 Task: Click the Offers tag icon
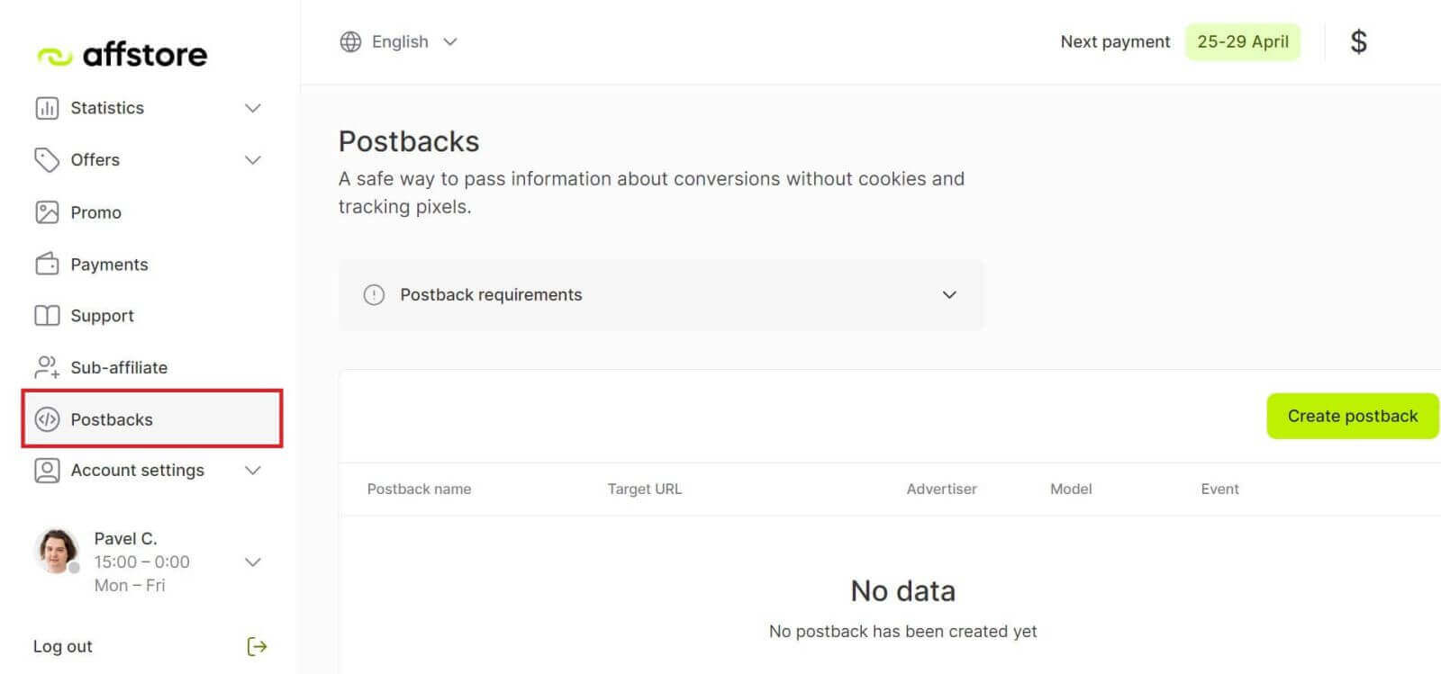(47, 160)
